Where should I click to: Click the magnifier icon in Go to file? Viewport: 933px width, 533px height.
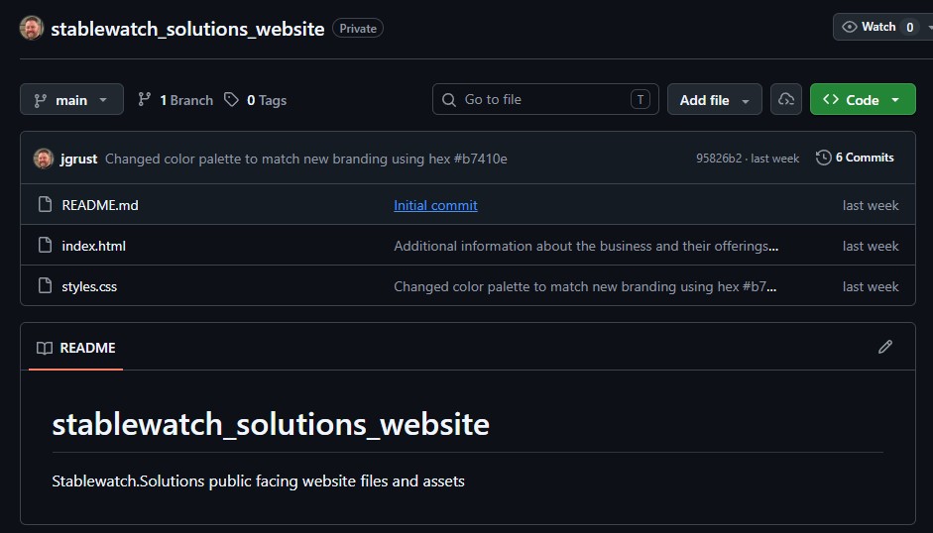tap(448, 99)
